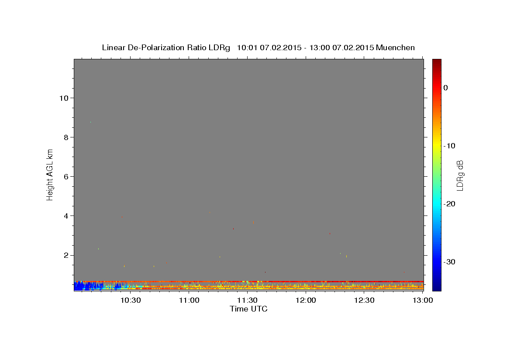The image size is (524, 349).
Task: Click the plot title 'Linear De-Polarization Ratio LDRg'
Action: point(165,48)
